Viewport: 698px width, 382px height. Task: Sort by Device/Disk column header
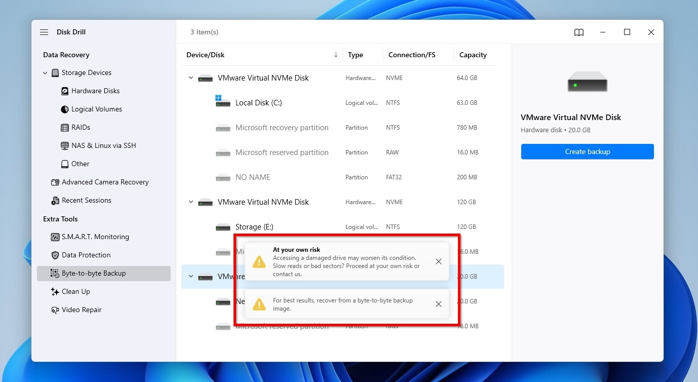coord(205,55)
